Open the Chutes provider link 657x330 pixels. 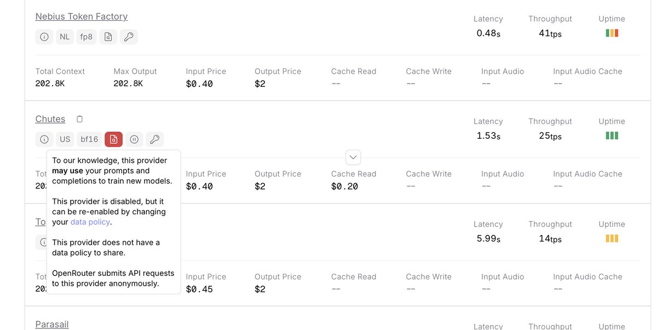click(x=50, y=119)
